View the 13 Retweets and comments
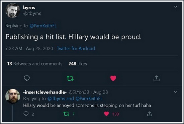Viewport: 184px width, 124px height. (35, 64)
